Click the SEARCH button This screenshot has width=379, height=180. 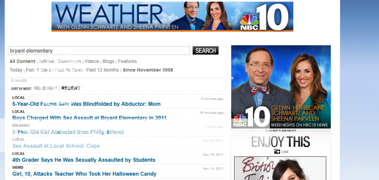pos(205,50)
